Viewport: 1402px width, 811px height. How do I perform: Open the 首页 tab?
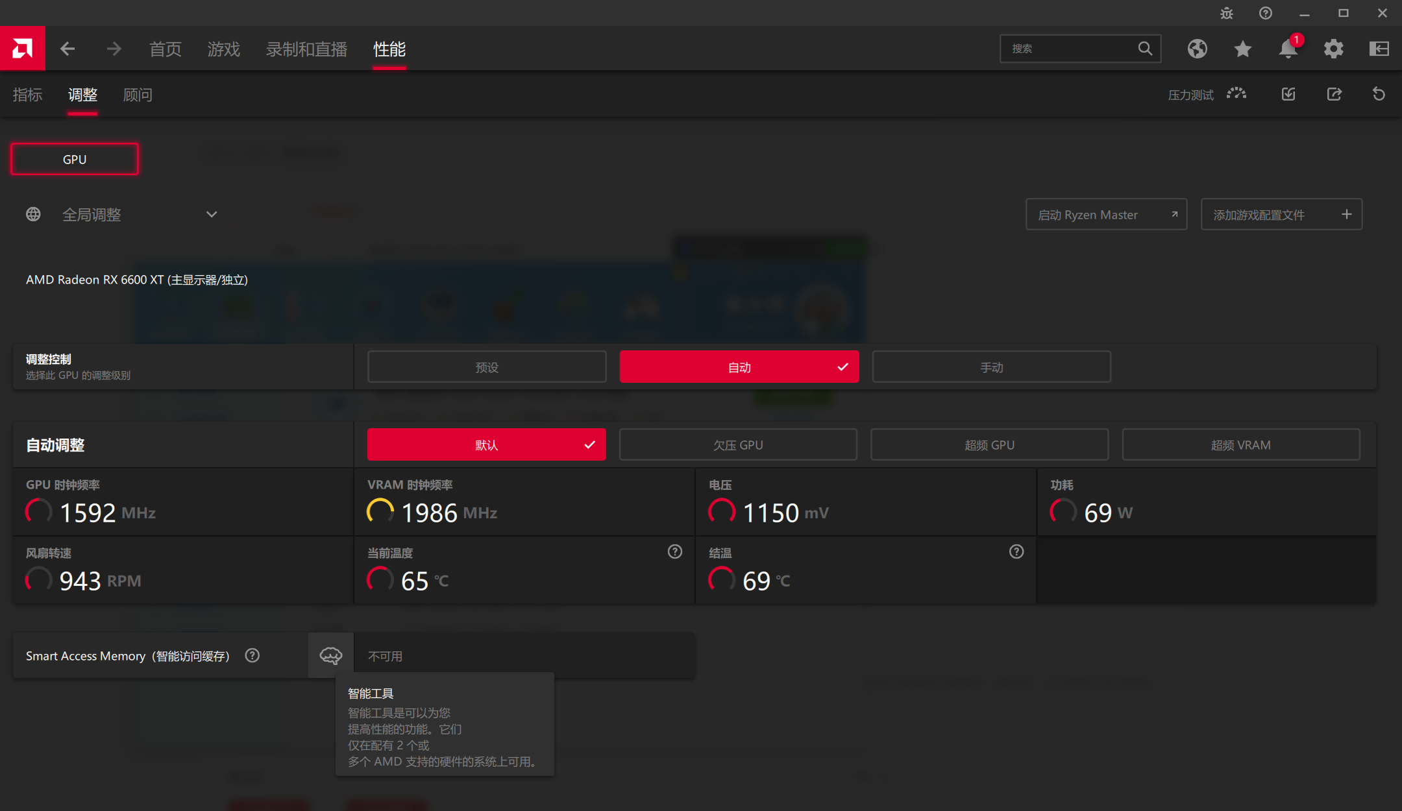tap(166, 49)
